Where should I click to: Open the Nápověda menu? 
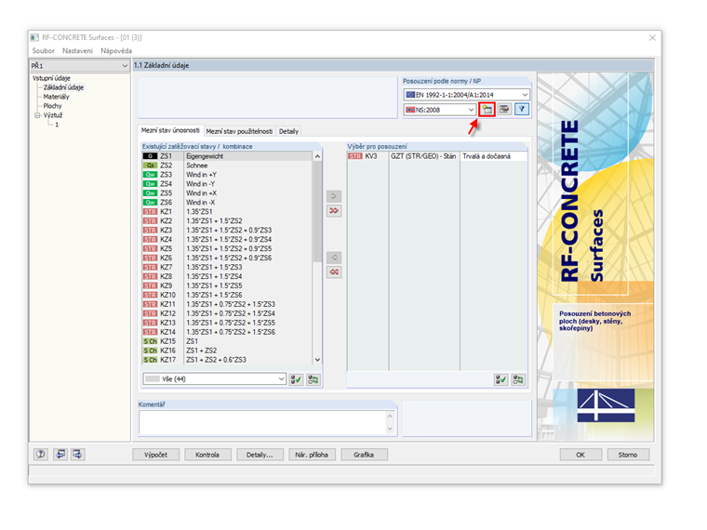click(x=116, y=51)
